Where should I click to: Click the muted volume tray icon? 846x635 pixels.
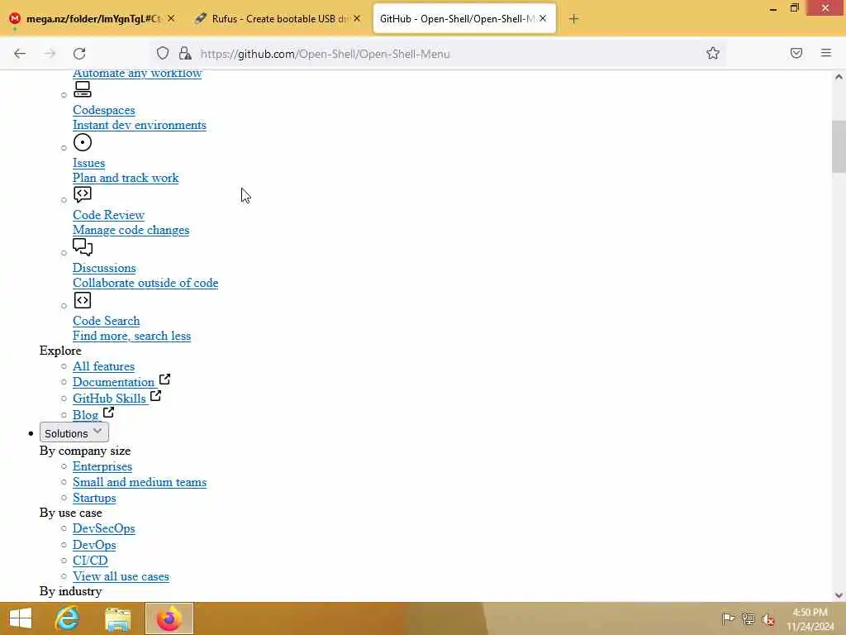(768, 618)
